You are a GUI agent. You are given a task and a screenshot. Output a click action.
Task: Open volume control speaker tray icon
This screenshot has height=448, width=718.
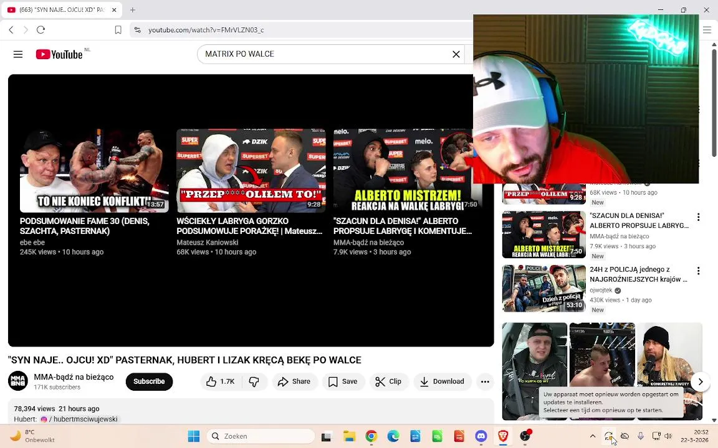[x=668, y=436]
